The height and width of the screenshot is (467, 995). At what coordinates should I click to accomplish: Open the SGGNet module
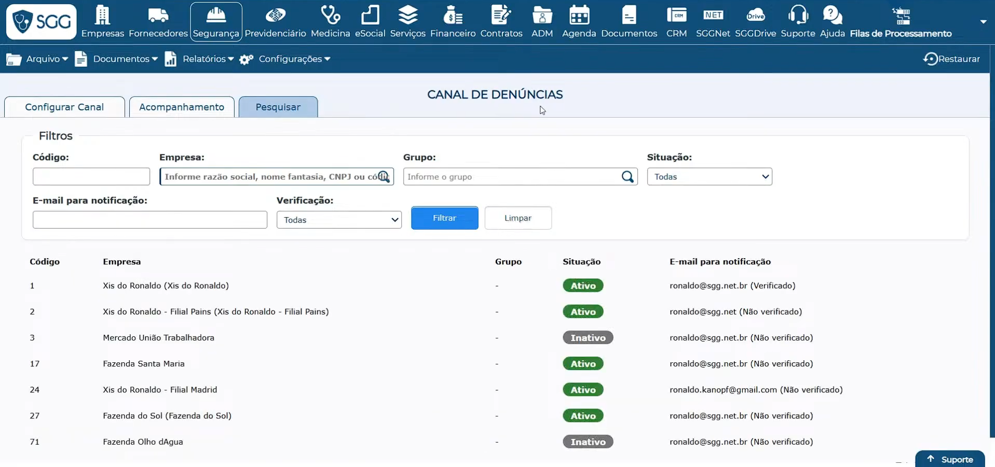click(x=713, y=22)
